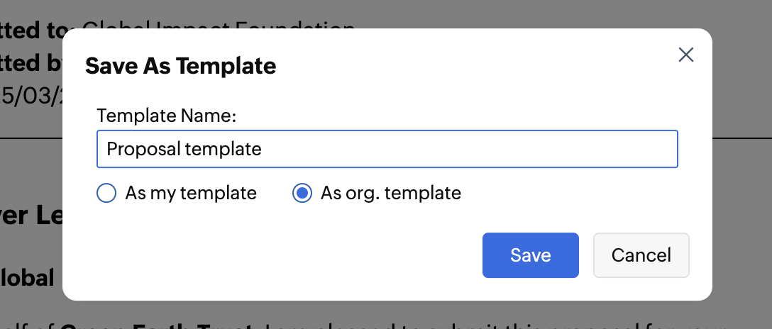Close the Save As Template dialog
The width and height of the screenshot is (772, 329).
coord(685,55)
